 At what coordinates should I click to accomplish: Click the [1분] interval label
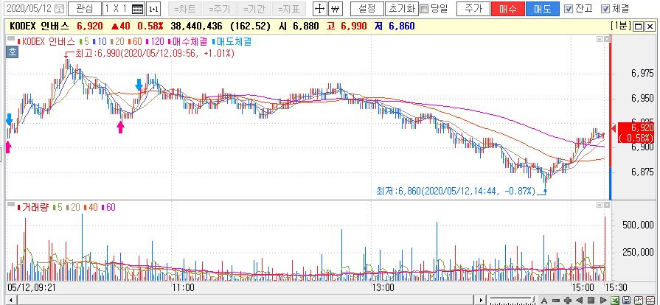[620, 26]
